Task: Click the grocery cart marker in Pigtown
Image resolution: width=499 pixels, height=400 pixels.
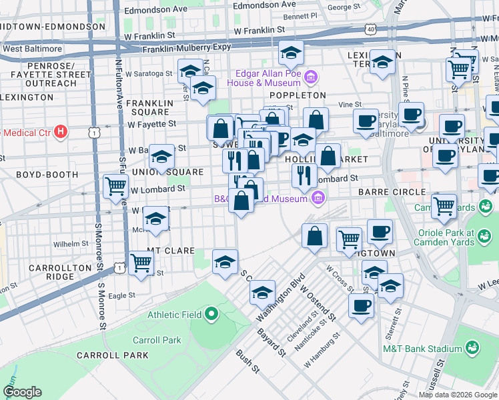Action: (349, 241)
